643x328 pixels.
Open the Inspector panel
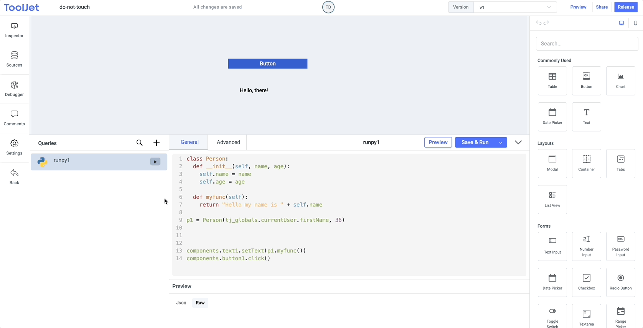[14, 30]
